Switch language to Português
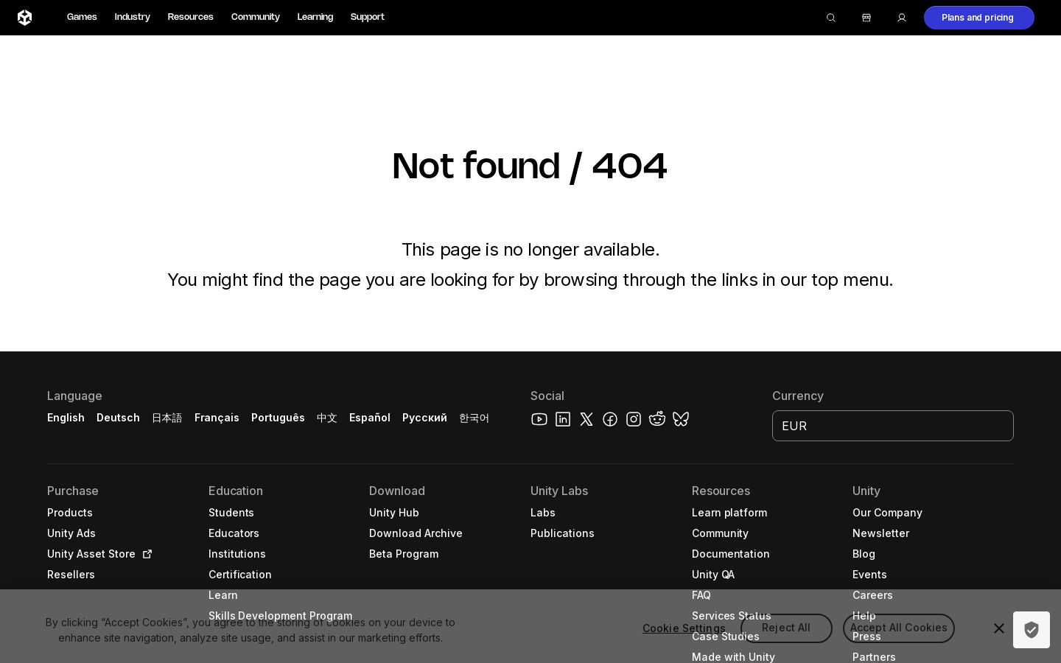This screenshot has width=1061, height=663. click(x=278, y=418)
